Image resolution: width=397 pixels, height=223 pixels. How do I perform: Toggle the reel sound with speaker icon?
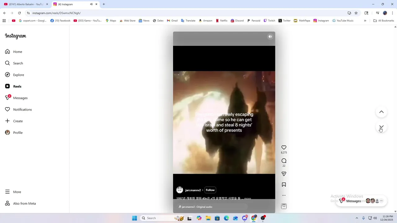(x=270, y=37)
